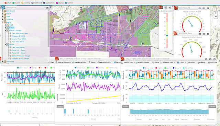Toggle the Sensor Value legend in Tank Level chart
Screen dimensions: 220x126
(x=148, y=68)
